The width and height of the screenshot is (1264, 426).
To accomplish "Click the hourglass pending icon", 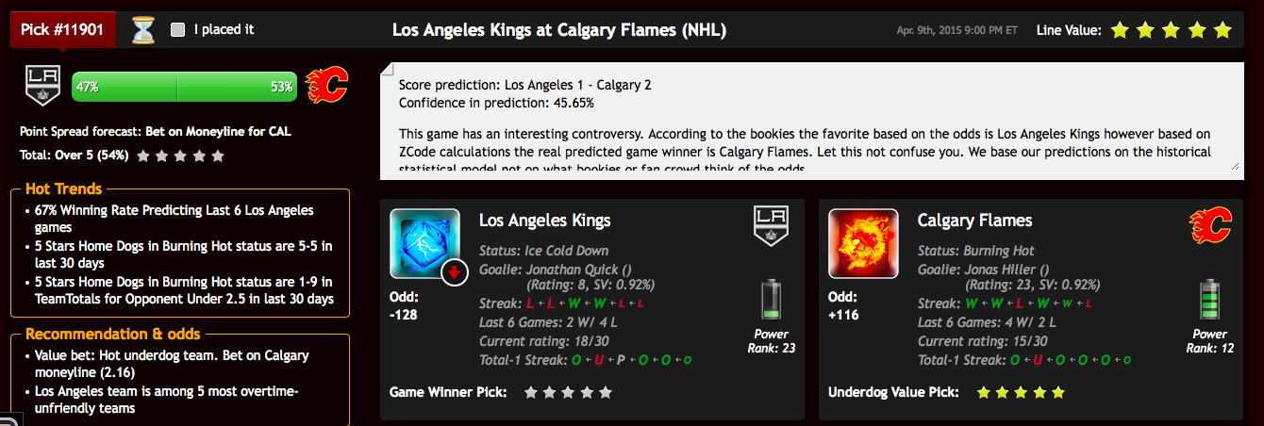I will (142, 30).
